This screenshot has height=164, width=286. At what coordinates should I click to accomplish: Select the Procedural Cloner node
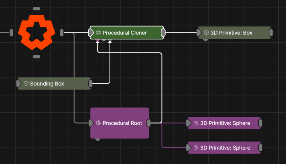pyautogui.click(x=126, y=33)
